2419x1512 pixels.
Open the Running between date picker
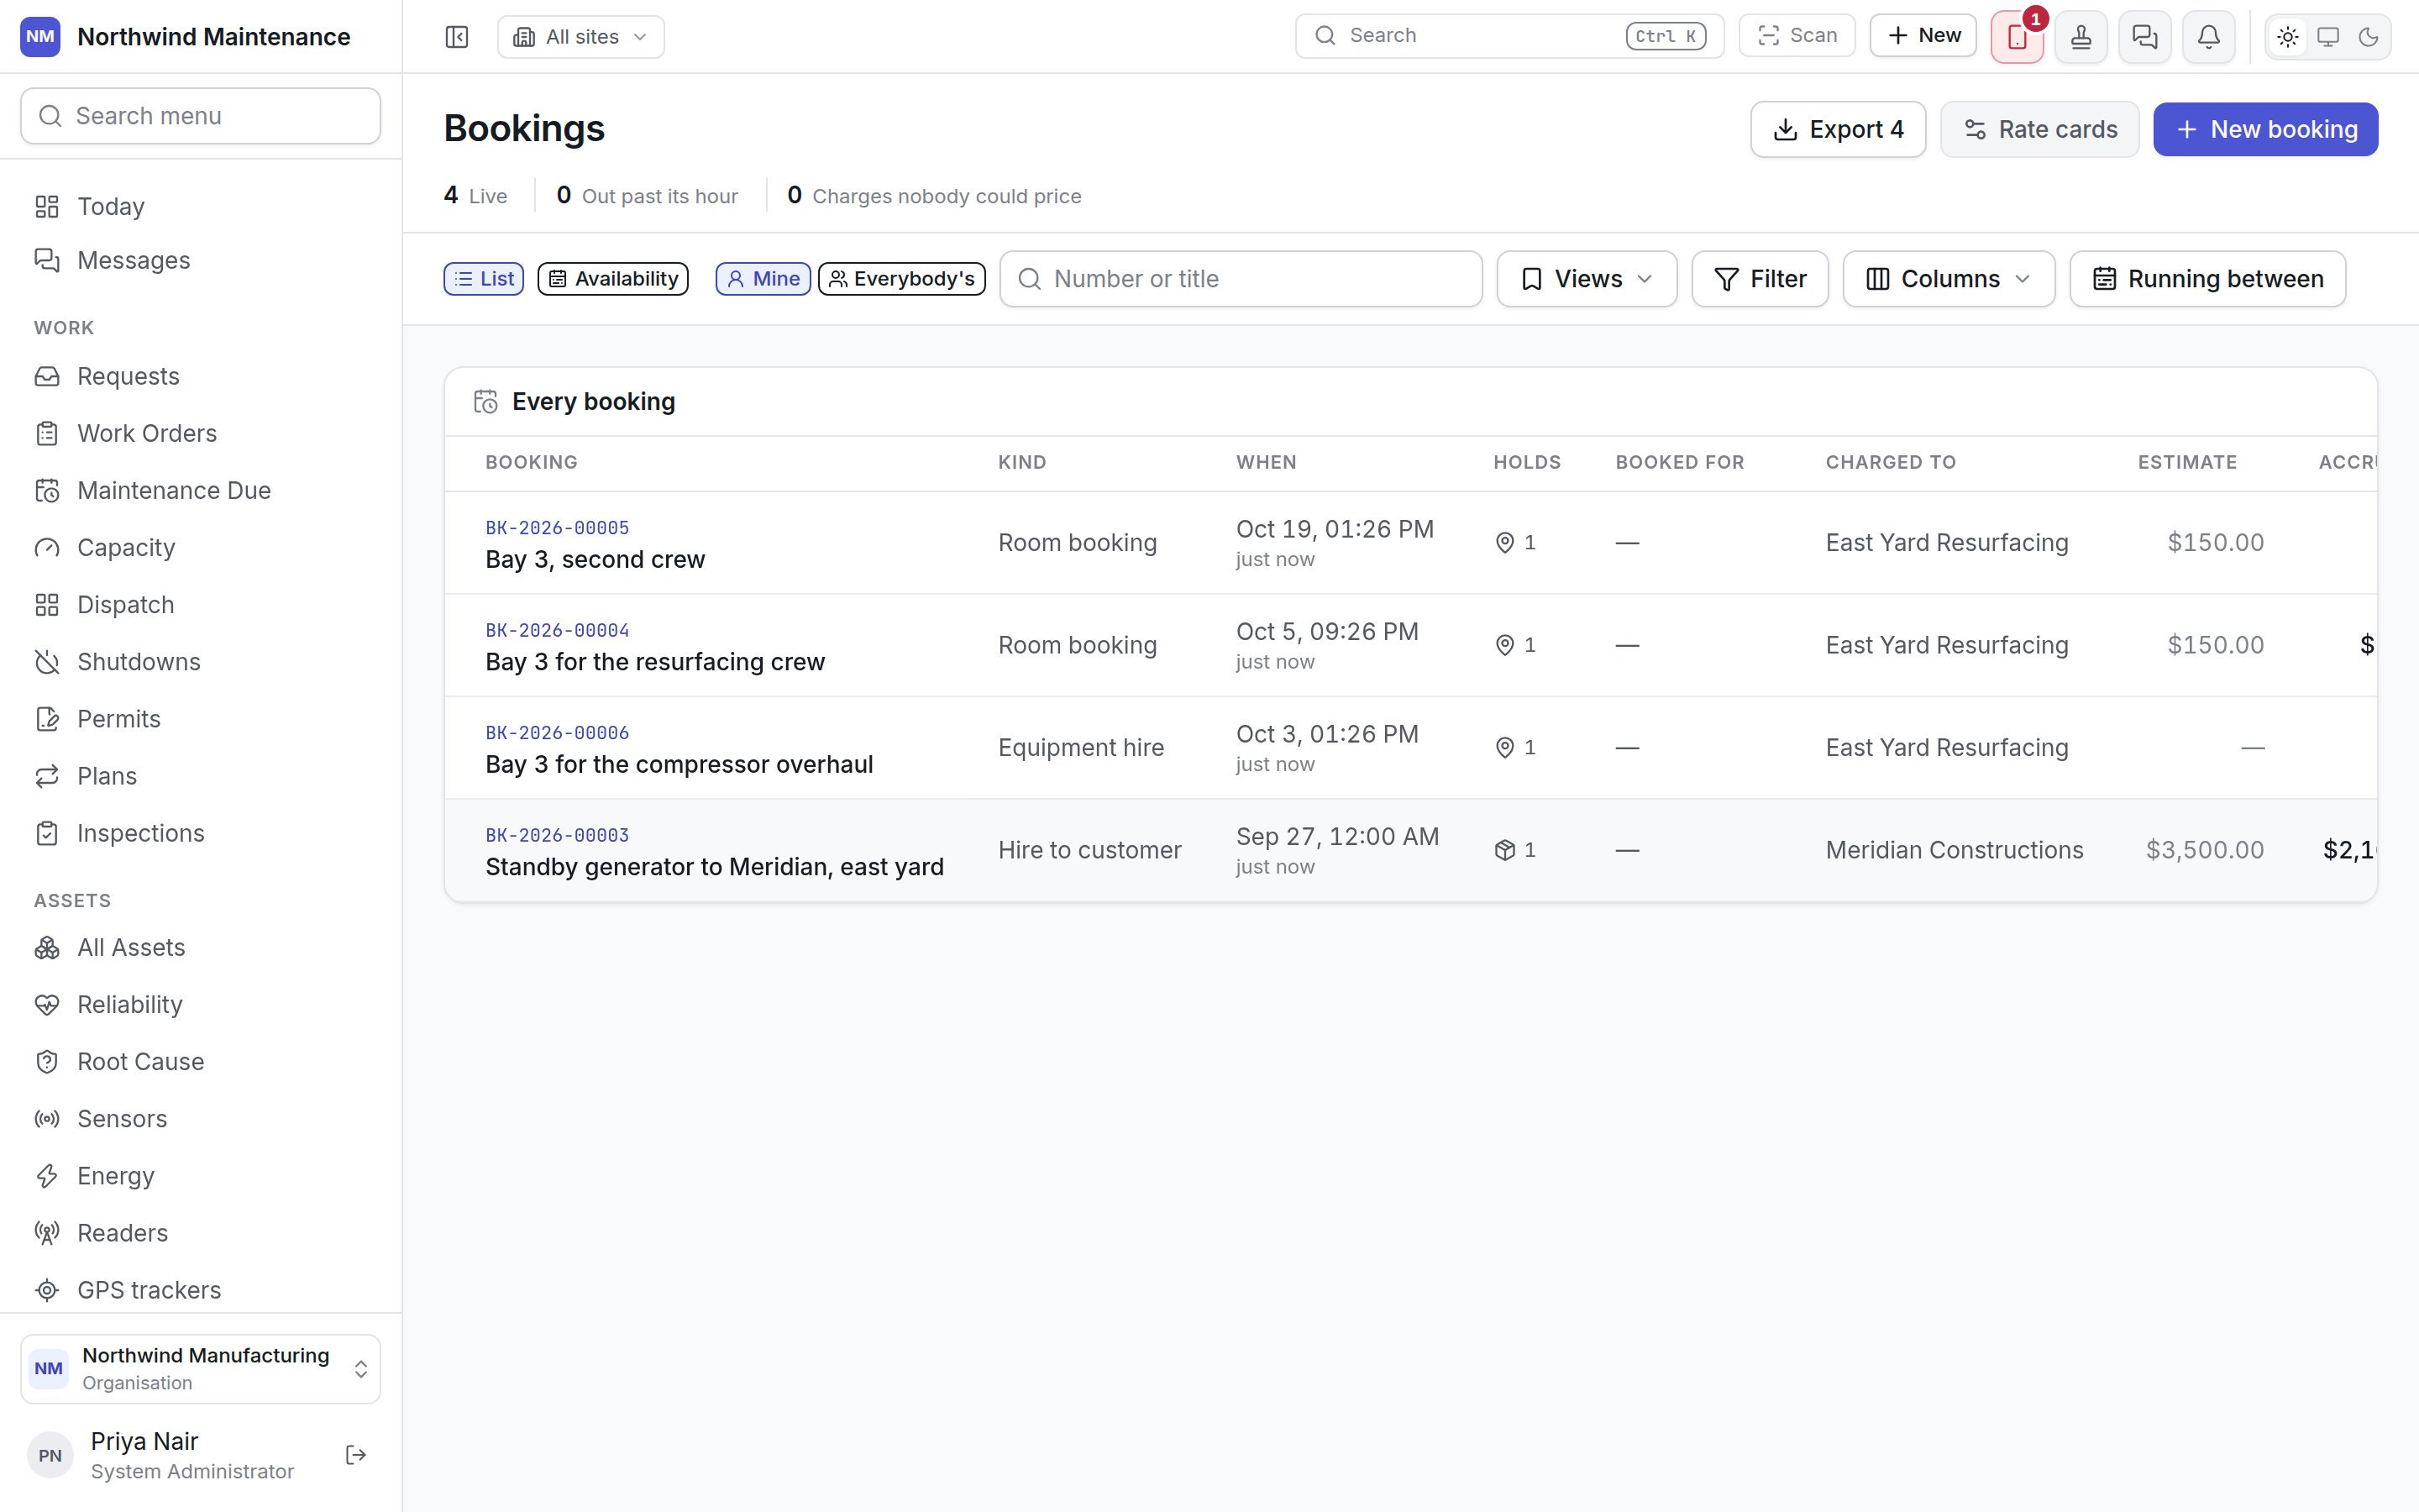click(x=2207, y=279)
